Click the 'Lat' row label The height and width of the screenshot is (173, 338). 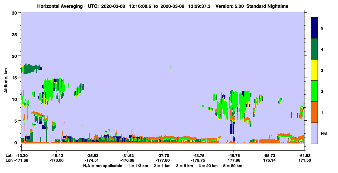pyautogui.click(x=9, y=156)
